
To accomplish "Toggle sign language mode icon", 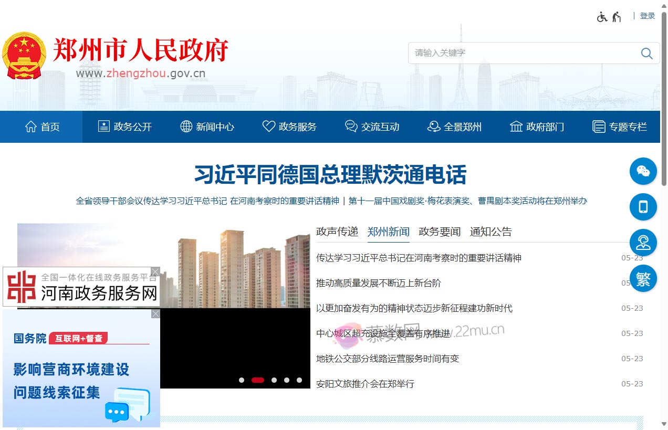I will pos(618,16).
